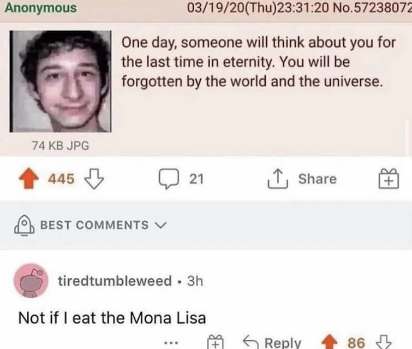
Task: Tap the share arrow icon
Action: point(279,179)
